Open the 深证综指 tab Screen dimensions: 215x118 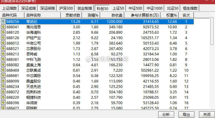pos(47,8)
